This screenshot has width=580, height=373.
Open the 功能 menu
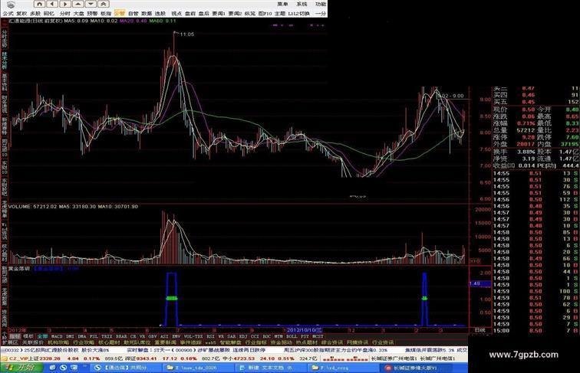point(321,4)
